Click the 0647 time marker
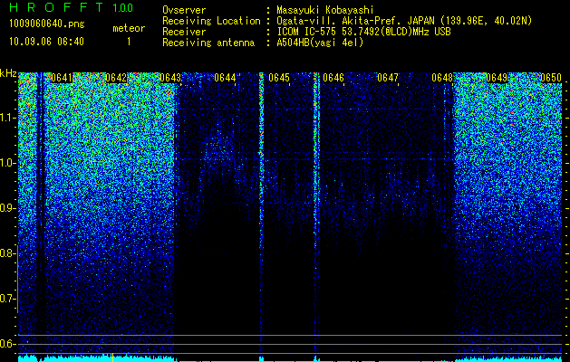 click(x=388, y=78)
